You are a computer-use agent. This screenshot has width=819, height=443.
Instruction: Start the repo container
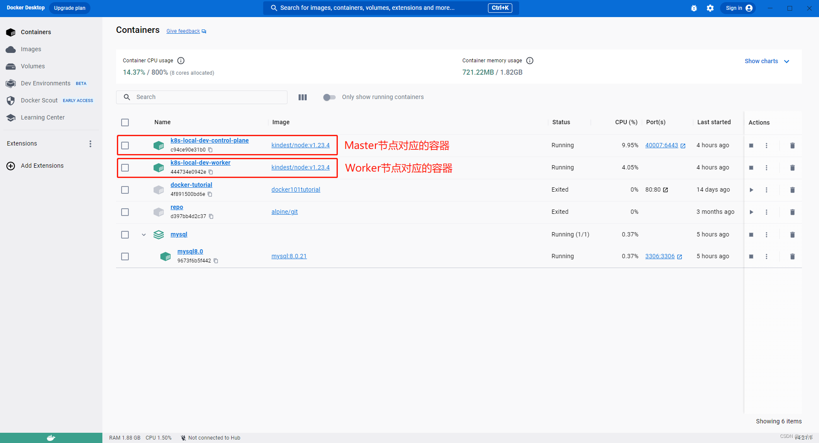pos(751,212)
